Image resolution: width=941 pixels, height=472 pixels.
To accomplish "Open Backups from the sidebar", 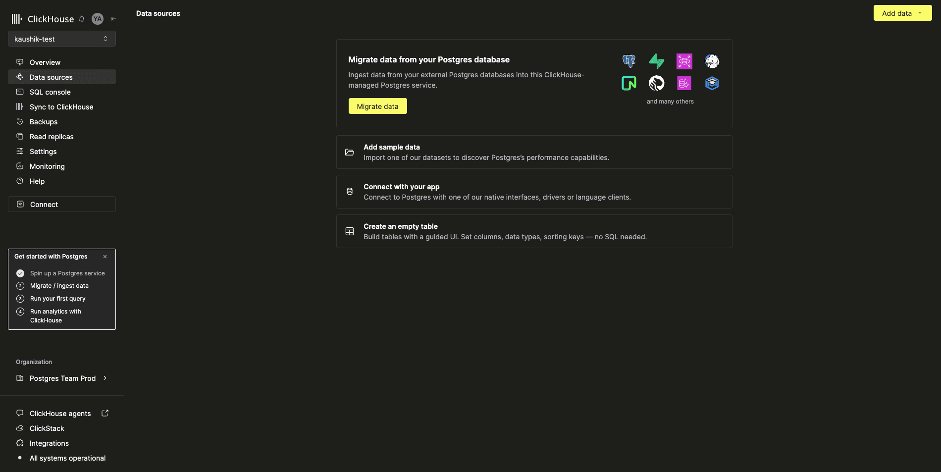I will point(62,122).
